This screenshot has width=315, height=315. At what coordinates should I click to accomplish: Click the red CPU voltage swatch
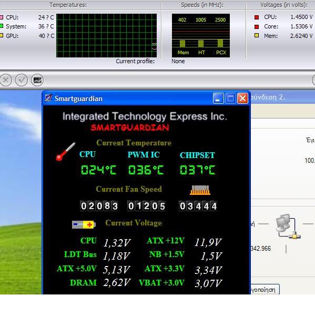pos(257,17)
